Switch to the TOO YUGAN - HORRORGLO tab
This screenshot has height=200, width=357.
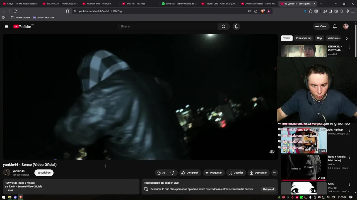click(60, 4)
